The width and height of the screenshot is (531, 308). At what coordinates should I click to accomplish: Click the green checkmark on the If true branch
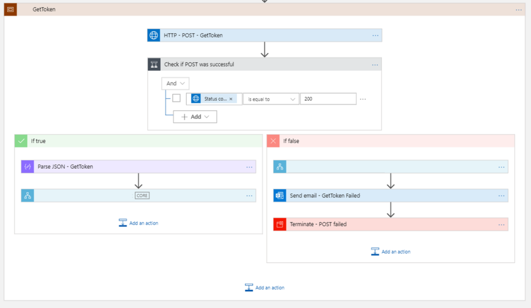[x=21, y=140]
